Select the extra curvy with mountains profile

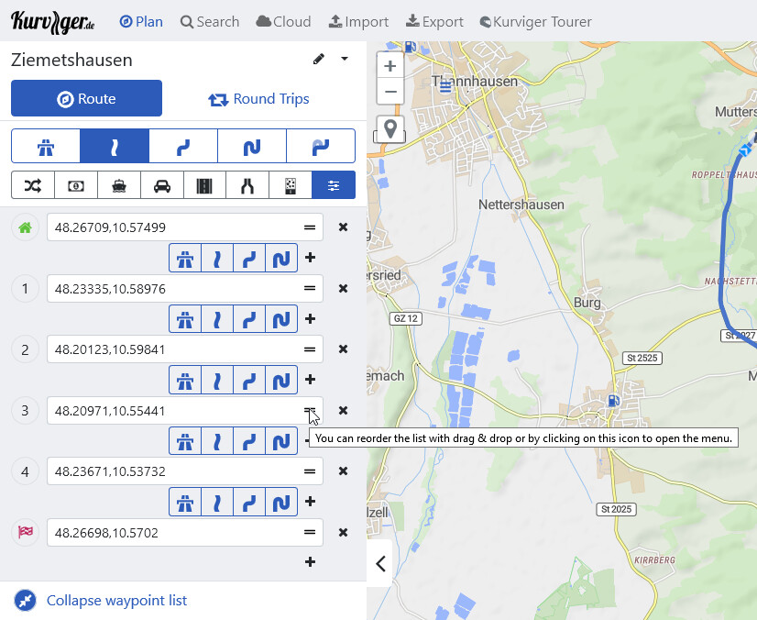321,146
